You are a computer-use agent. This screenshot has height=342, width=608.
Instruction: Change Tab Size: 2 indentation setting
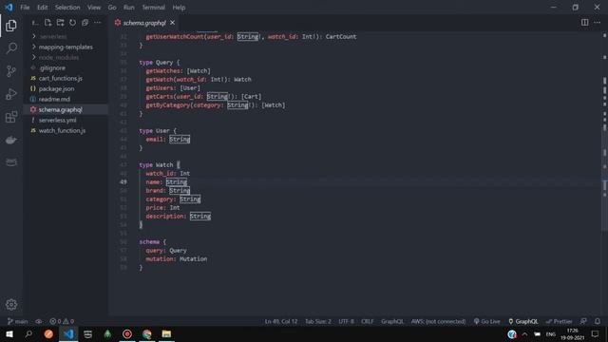coord(318,321)
